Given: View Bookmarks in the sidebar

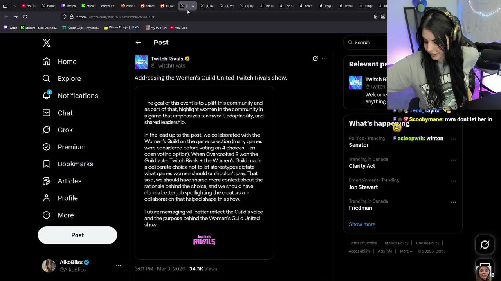Looking at the screenshot, I should (x=68, y=164).
